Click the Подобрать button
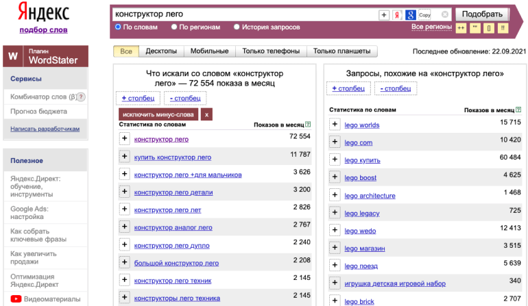This screenshot has height=306, width=528. point(482,14)
